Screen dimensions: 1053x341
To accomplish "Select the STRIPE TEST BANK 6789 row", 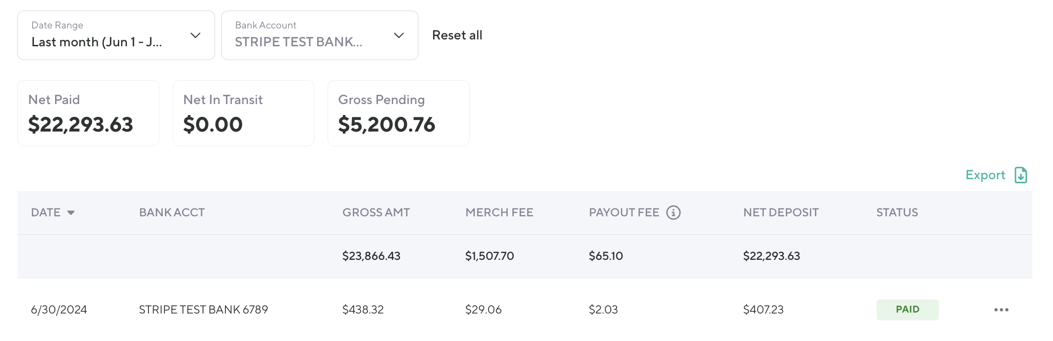I will [203, 310].
